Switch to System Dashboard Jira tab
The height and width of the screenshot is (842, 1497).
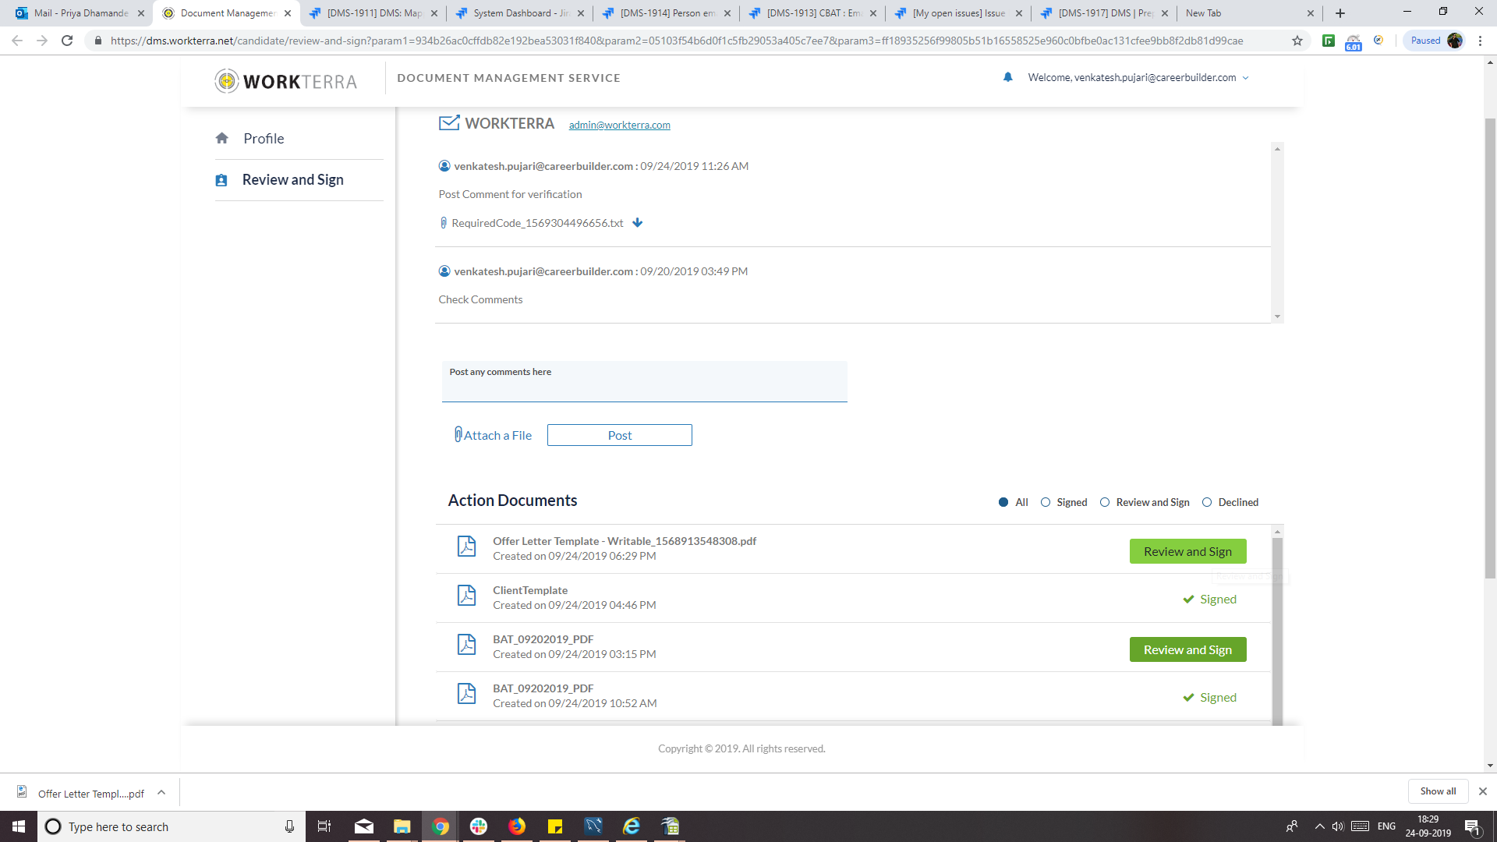point(521,13)
